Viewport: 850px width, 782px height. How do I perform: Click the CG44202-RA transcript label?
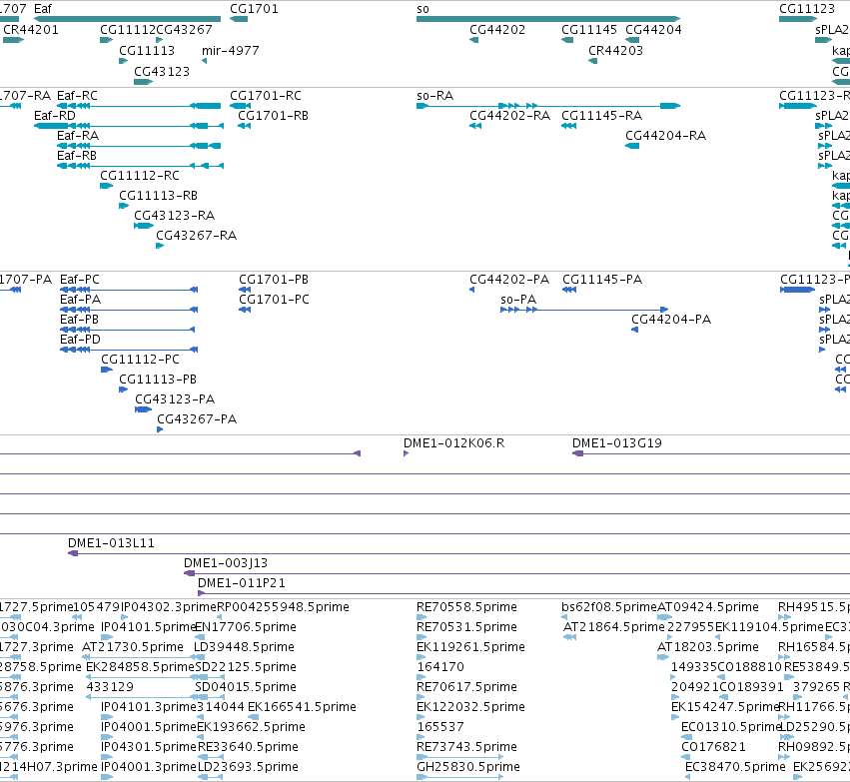click(510, 116)
